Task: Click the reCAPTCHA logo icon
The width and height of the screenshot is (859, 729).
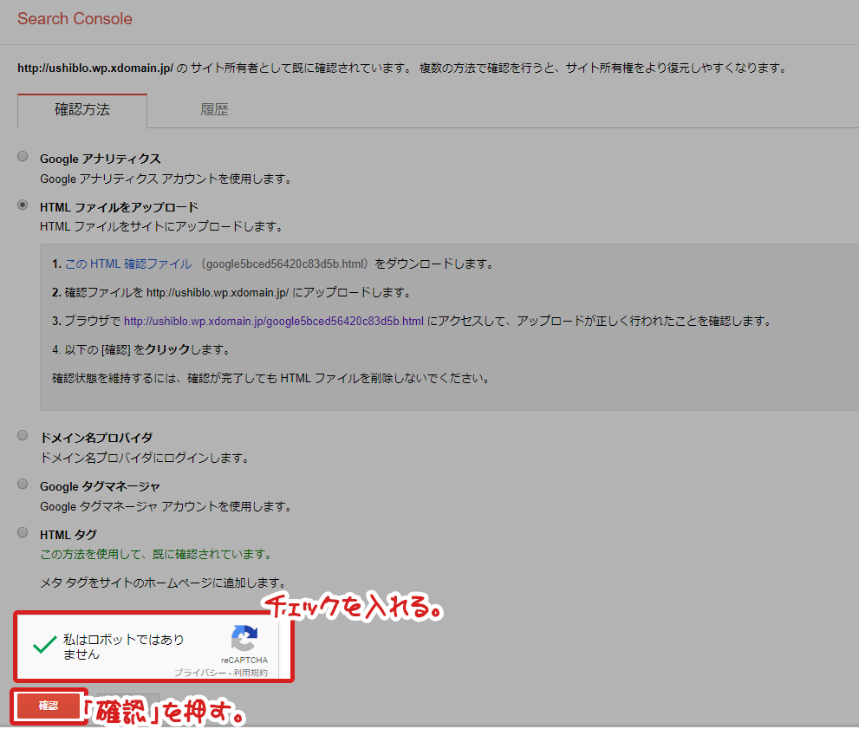Action: click(x=244, y=638)
